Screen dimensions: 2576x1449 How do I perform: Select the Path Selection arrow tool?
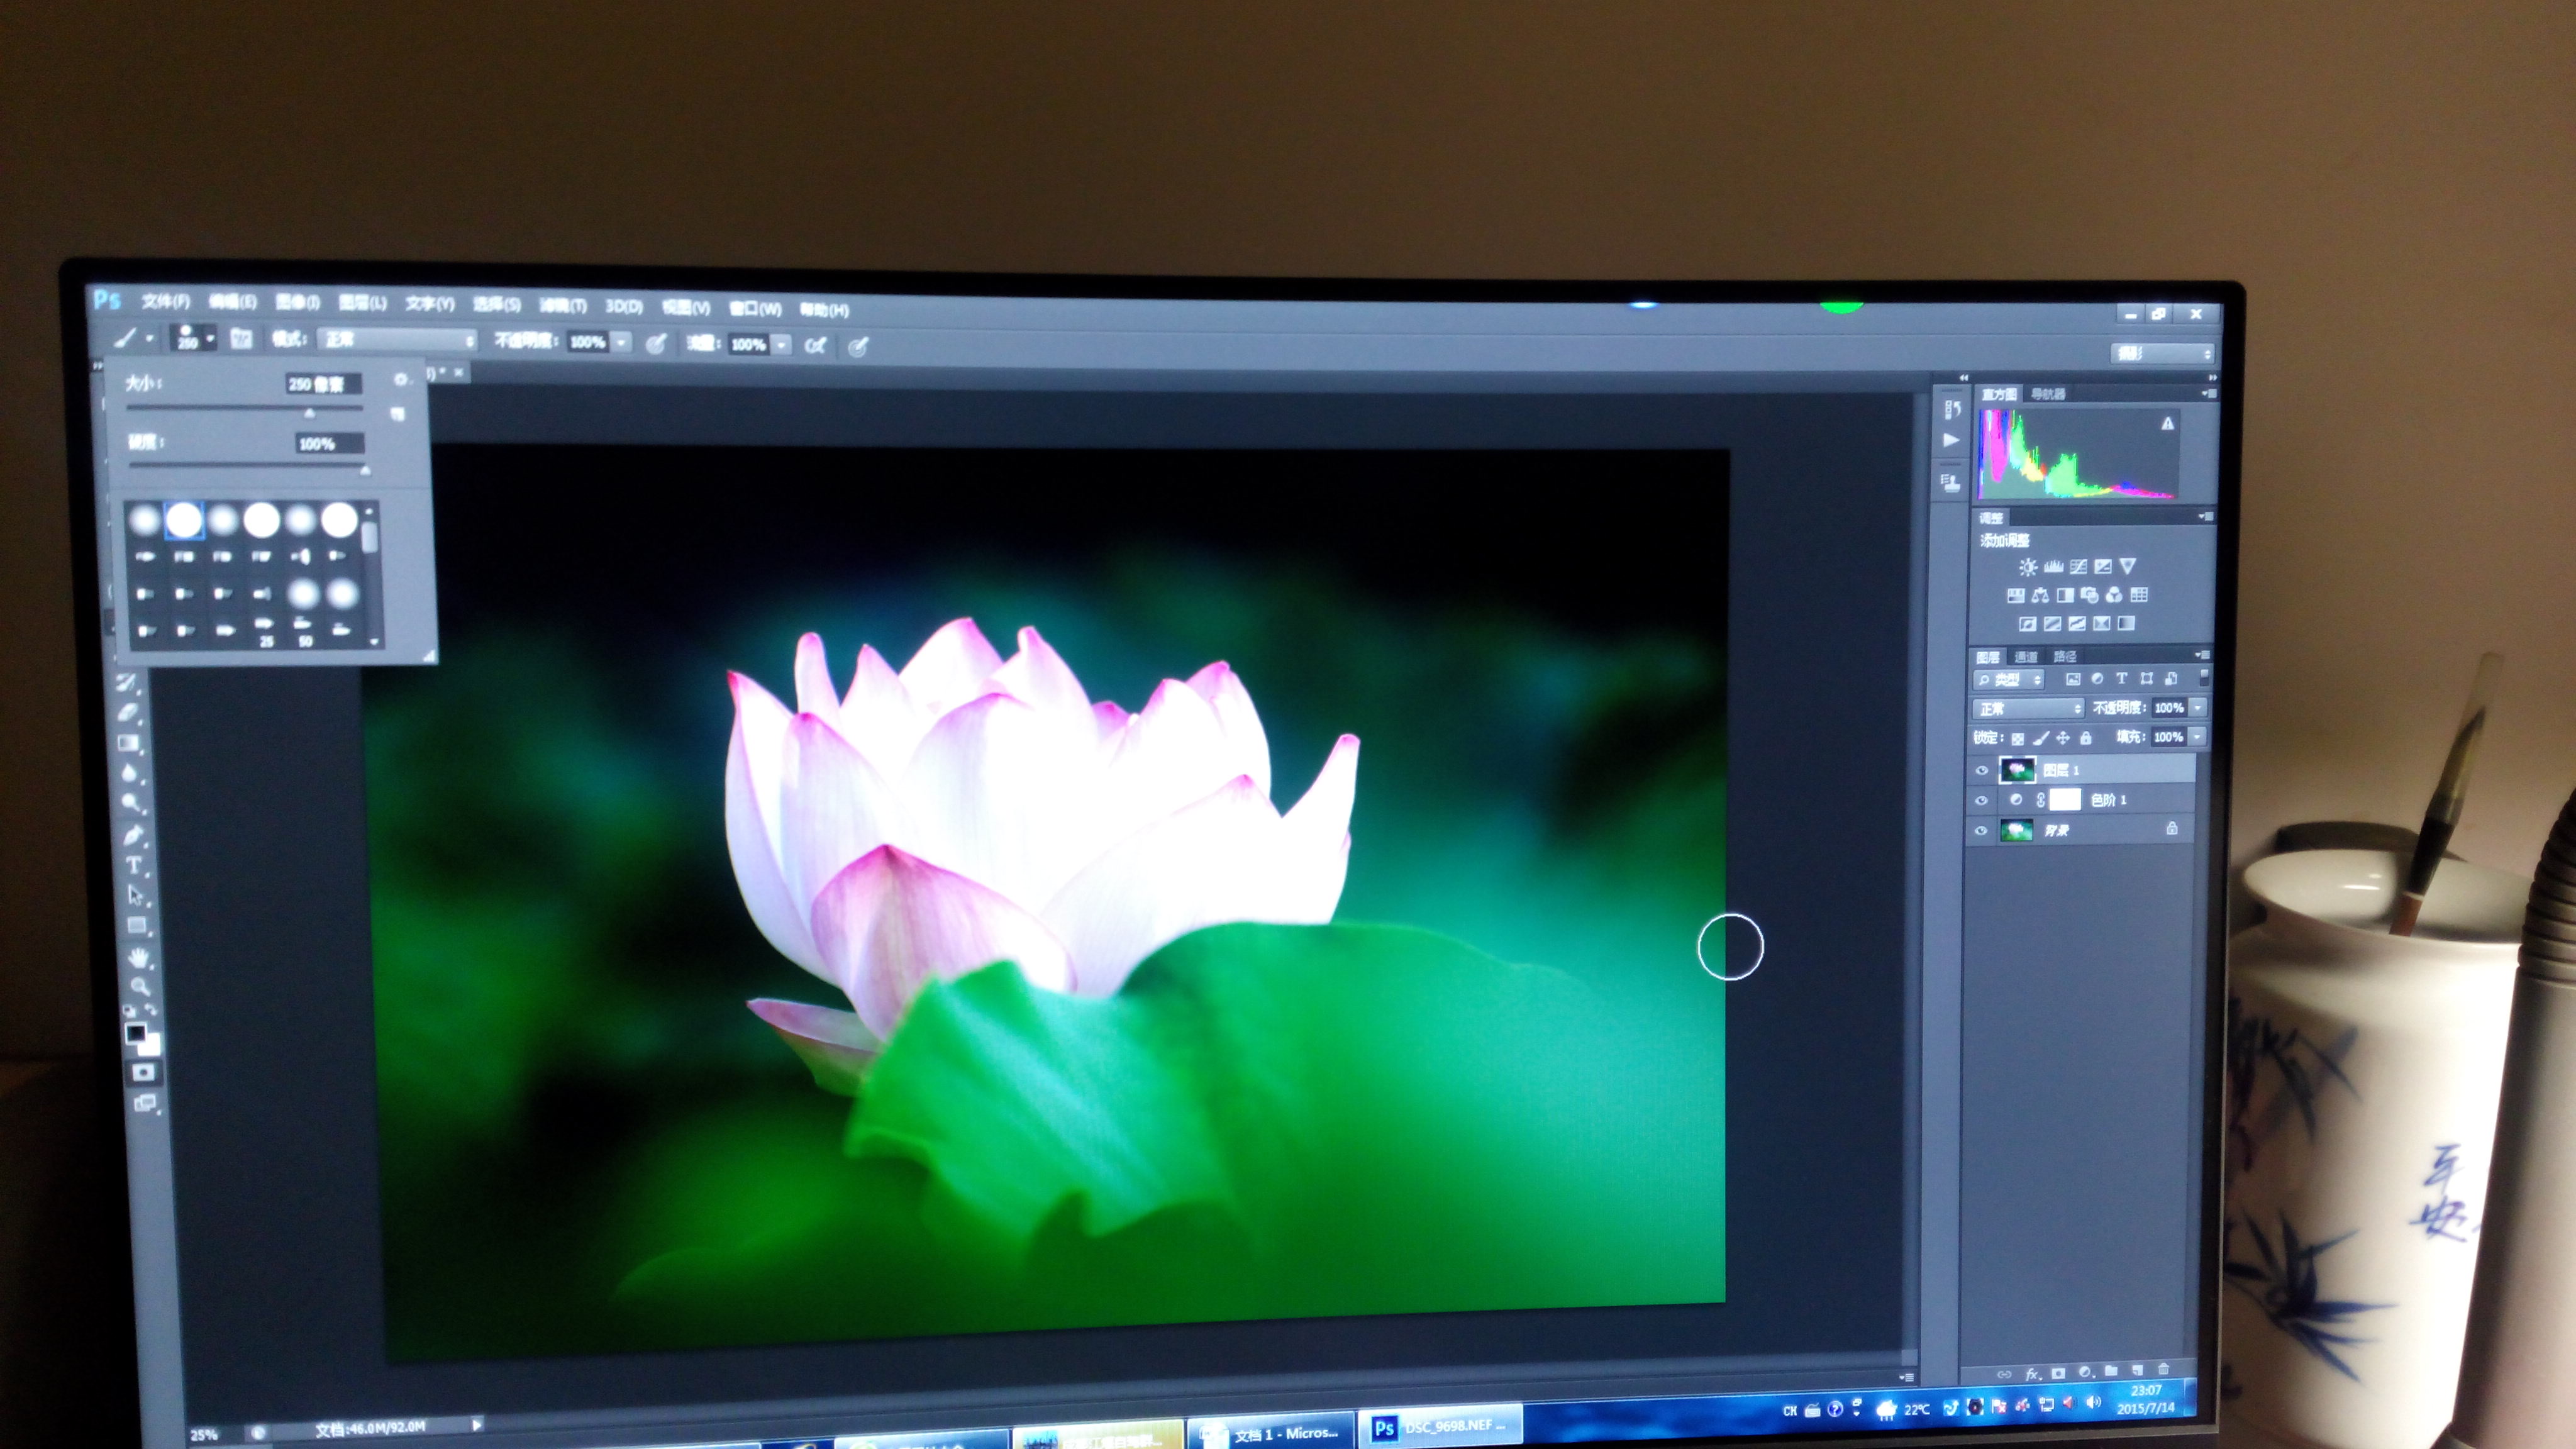(135, 895)
